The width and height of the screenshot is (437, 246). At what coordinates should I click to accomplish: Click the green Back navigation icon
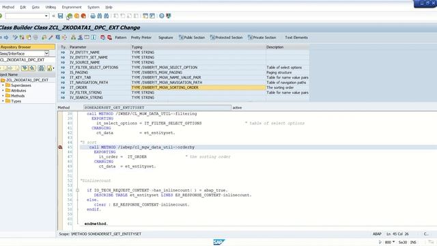70,16
